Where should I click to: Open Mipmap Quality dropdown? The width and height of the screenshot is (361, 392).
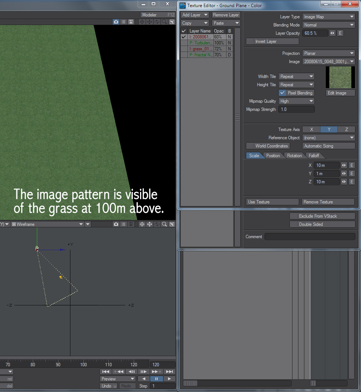tap(297, 101)
